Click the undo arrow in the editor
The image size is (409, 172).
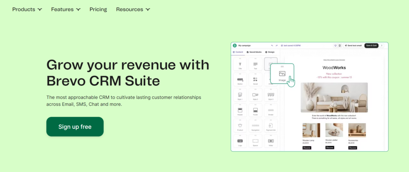click(272, 45)
